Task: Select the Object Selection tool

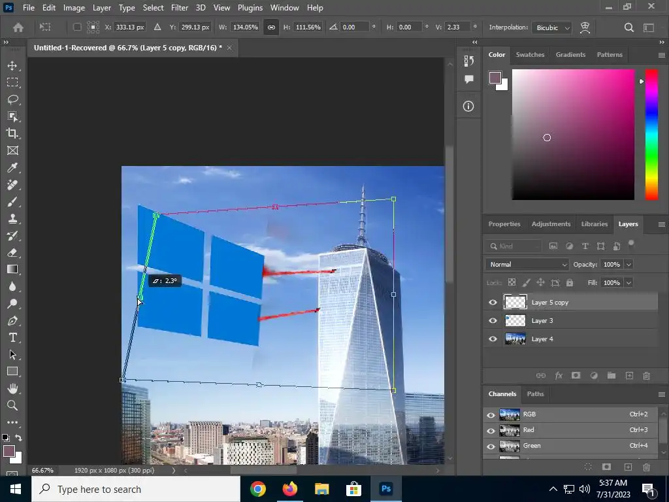Action: click(12, 116)
